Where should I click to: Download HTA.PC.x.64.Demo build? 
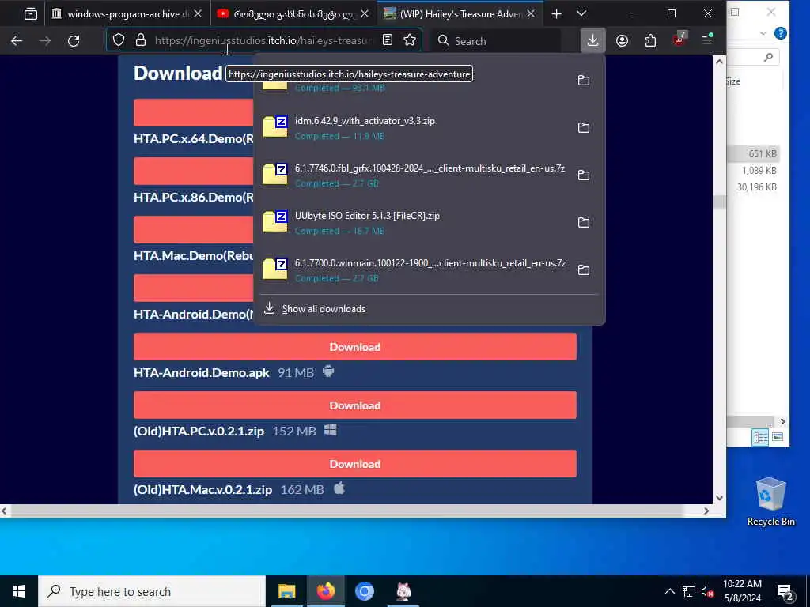[x=194, y=112]
